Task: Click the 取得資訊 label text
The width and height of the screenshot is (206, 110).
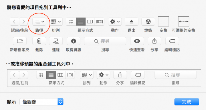Action: click(74, 50)
